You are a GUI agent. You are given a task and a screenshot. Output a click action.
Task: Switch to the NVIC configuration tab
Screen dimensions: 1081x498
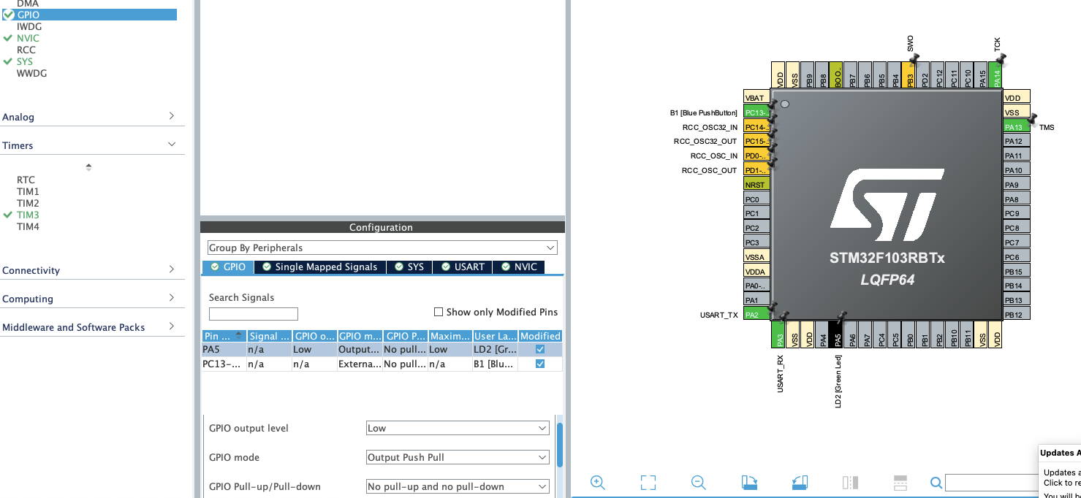[x=519, y=267]
